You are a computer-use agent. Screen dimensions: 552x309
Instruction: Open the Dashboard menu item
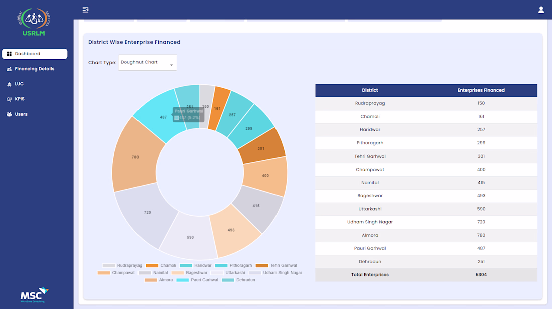[x=35, y=54]
